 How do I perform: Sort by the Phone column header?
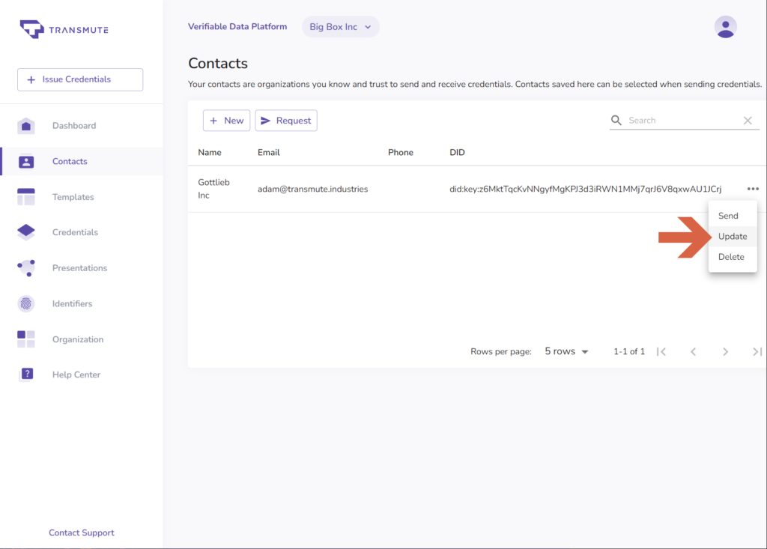pos(401,152)
